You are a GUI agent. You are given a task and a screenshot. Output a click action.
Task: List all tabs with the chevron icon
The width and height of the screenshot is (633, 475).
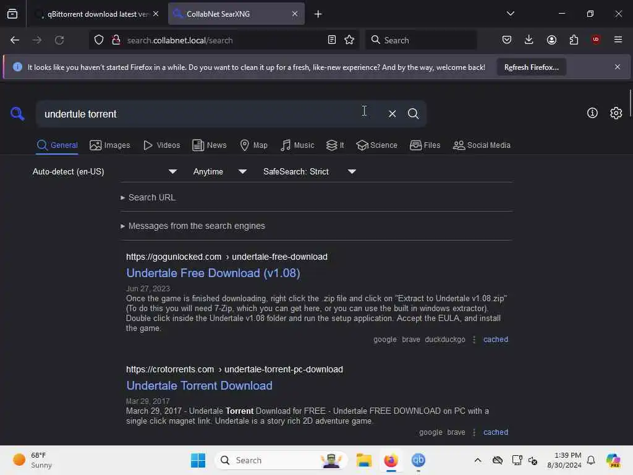tap(510, 14)
